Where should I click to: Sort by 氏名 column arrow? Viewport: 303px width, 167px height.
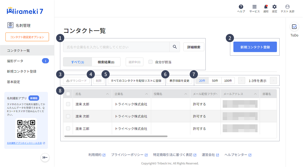(x=108, y=94)
